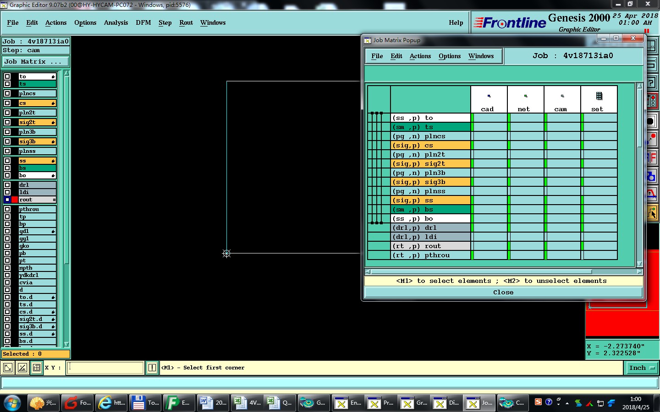Toggle the grid snap icon next to X Y
This screenshot has width=660, height=412.
coord(37,368)
